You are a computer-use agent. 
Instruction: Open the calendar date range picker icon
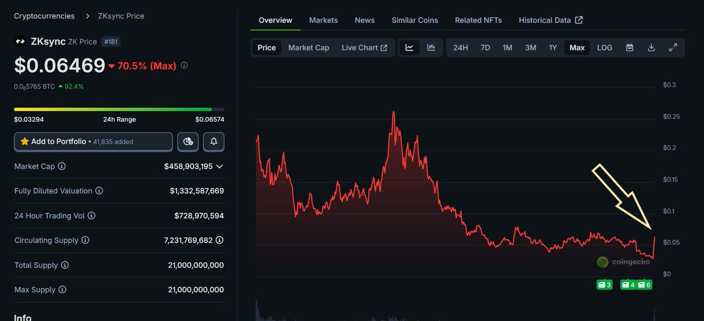tap(629, 47)
